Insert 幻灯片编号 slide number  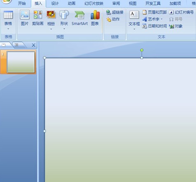point(181,12)
